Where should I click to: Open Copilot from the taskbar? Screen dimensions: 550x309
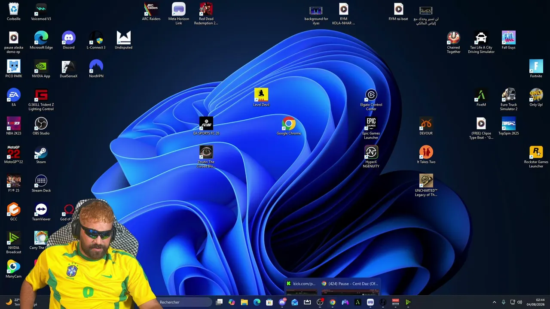point(232,302)
